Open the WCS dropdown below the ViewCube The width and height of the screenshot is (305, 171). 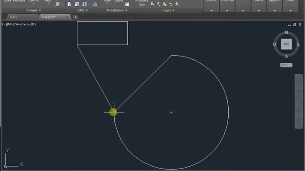(x=286, y=65)
